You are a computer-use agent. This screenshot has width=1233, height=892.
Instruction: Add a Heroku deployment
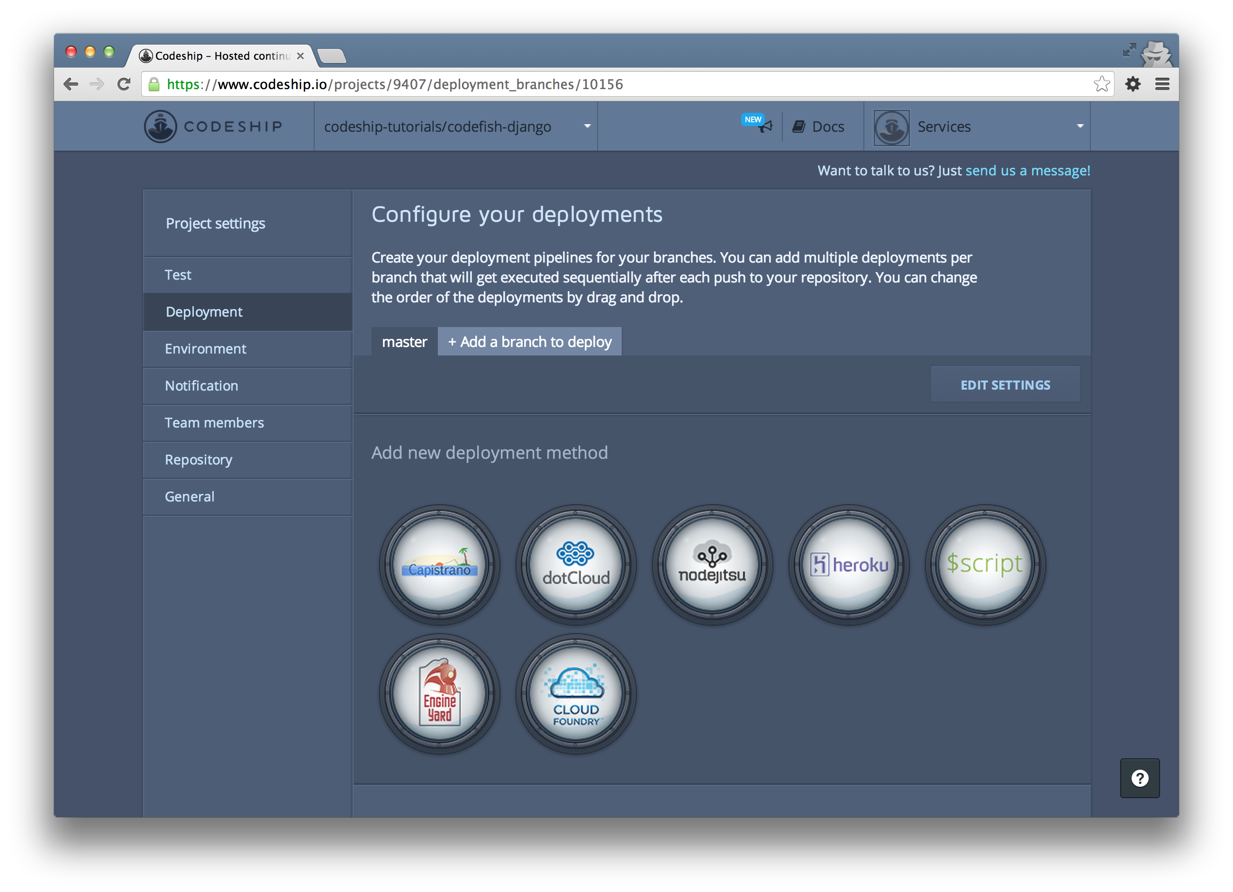click(x=849, y=564)
